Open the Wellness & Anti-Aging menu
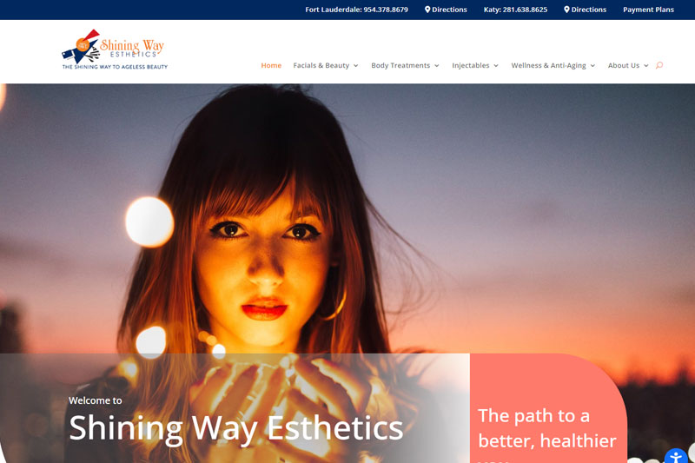Image resolution: width=695 pixels, height=463 pixels. 548,65
